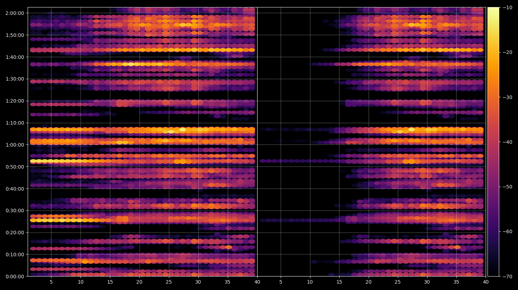Select x-axis label "25" of the right heatmap
The image size is (518, 290).
(398, 282)
